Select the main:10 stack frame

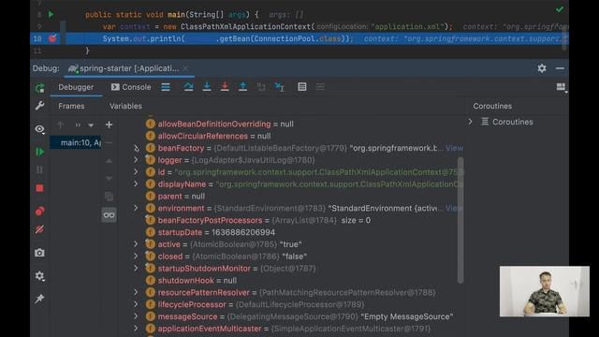(76, 143)
